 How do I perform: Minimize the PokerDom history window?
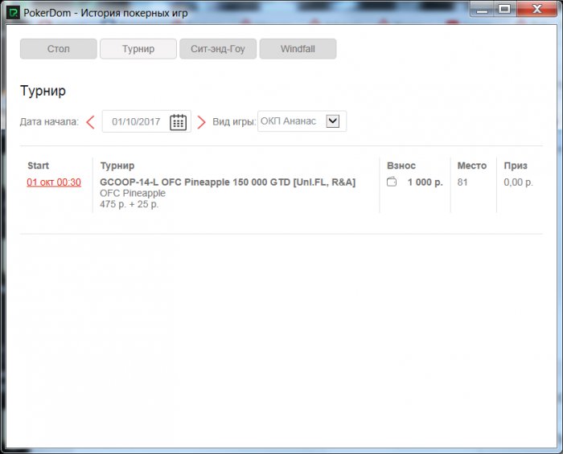(483, 9)
